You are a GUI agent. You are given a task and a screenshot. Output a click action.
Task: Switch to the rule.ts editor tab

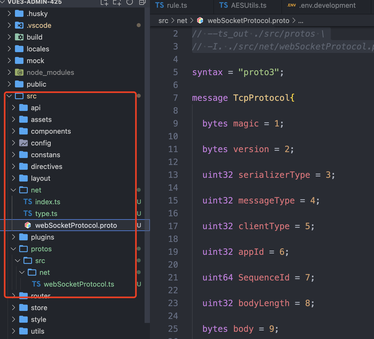coord(176,5)
